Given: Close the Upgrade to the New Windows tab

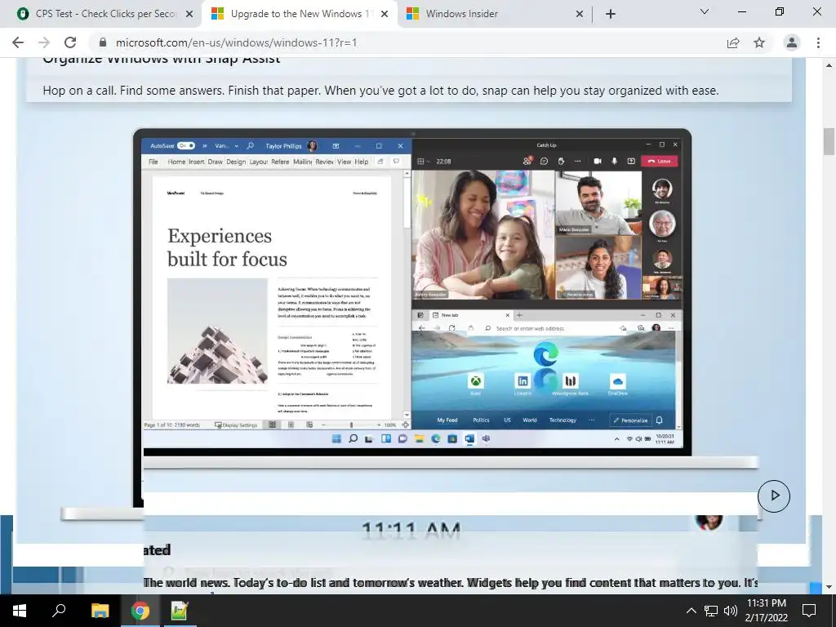Looking at the screenshot, I should 385,15.
